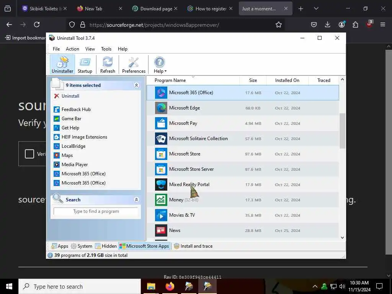Click program list scroll down arrow
392x294 pixels.
point(342,237)
